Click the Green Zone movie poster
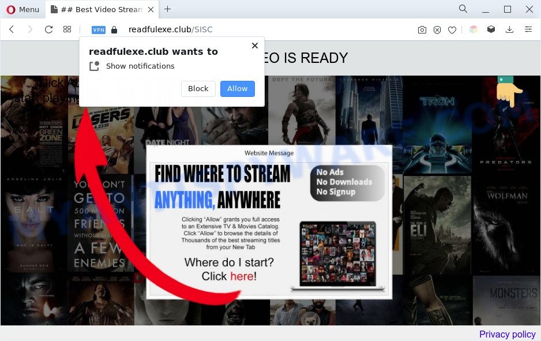Image resolution: width=541 pixels, height=341 pixels. 34,125
